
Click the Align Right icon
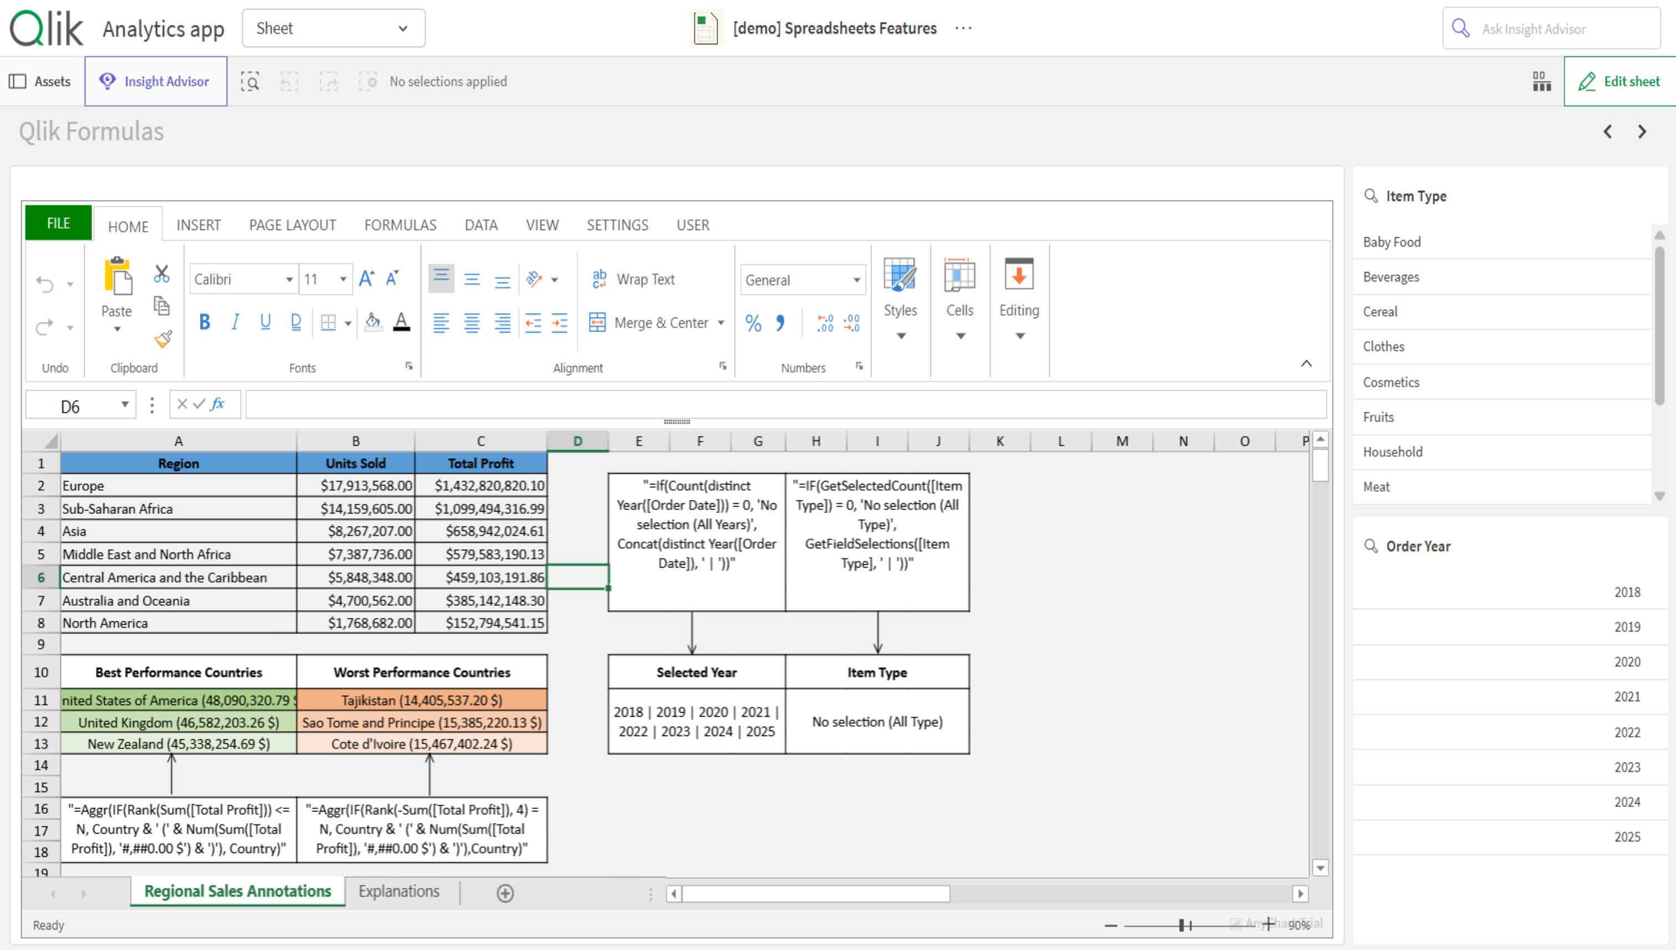(502, 323)
